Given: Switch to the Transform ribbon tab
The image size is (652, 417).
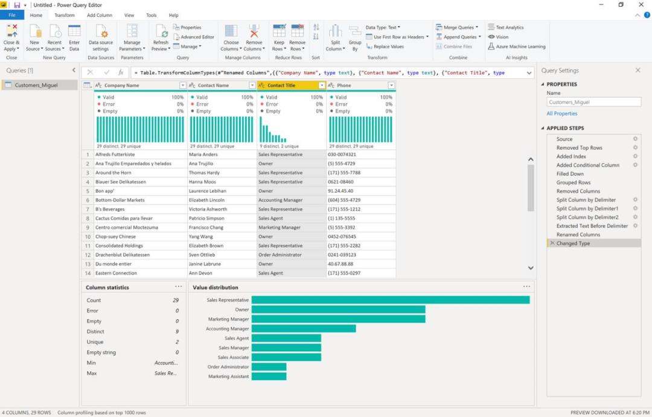Looking at the screenshot, I should click(x=65, y=14).
